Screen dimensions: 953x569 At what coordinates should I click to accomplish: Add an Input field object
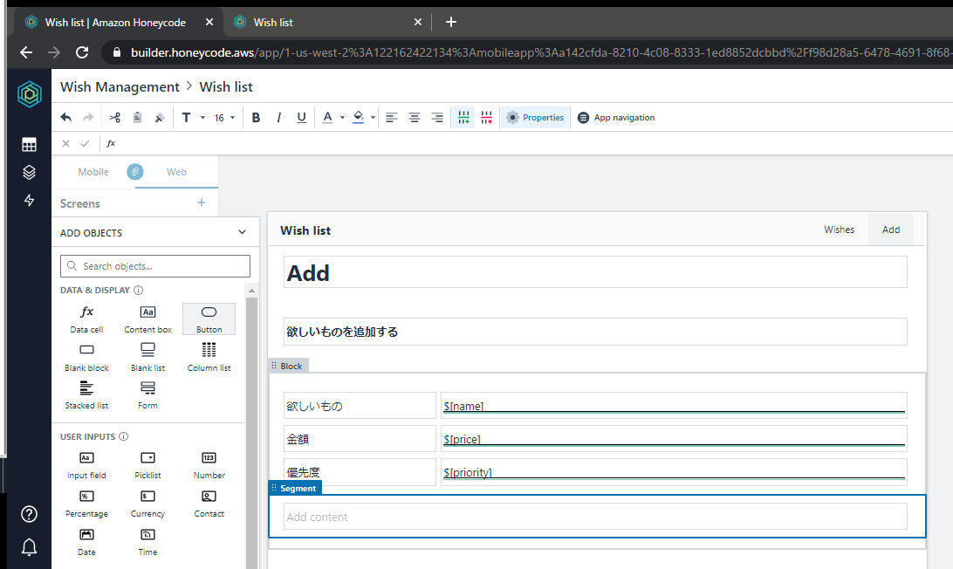pyautogui.click(x=87, y=466)
